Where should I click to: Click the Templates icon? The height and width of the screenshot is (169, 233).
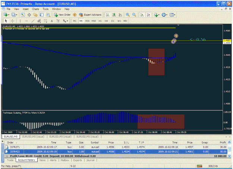(x=171, y=15)
